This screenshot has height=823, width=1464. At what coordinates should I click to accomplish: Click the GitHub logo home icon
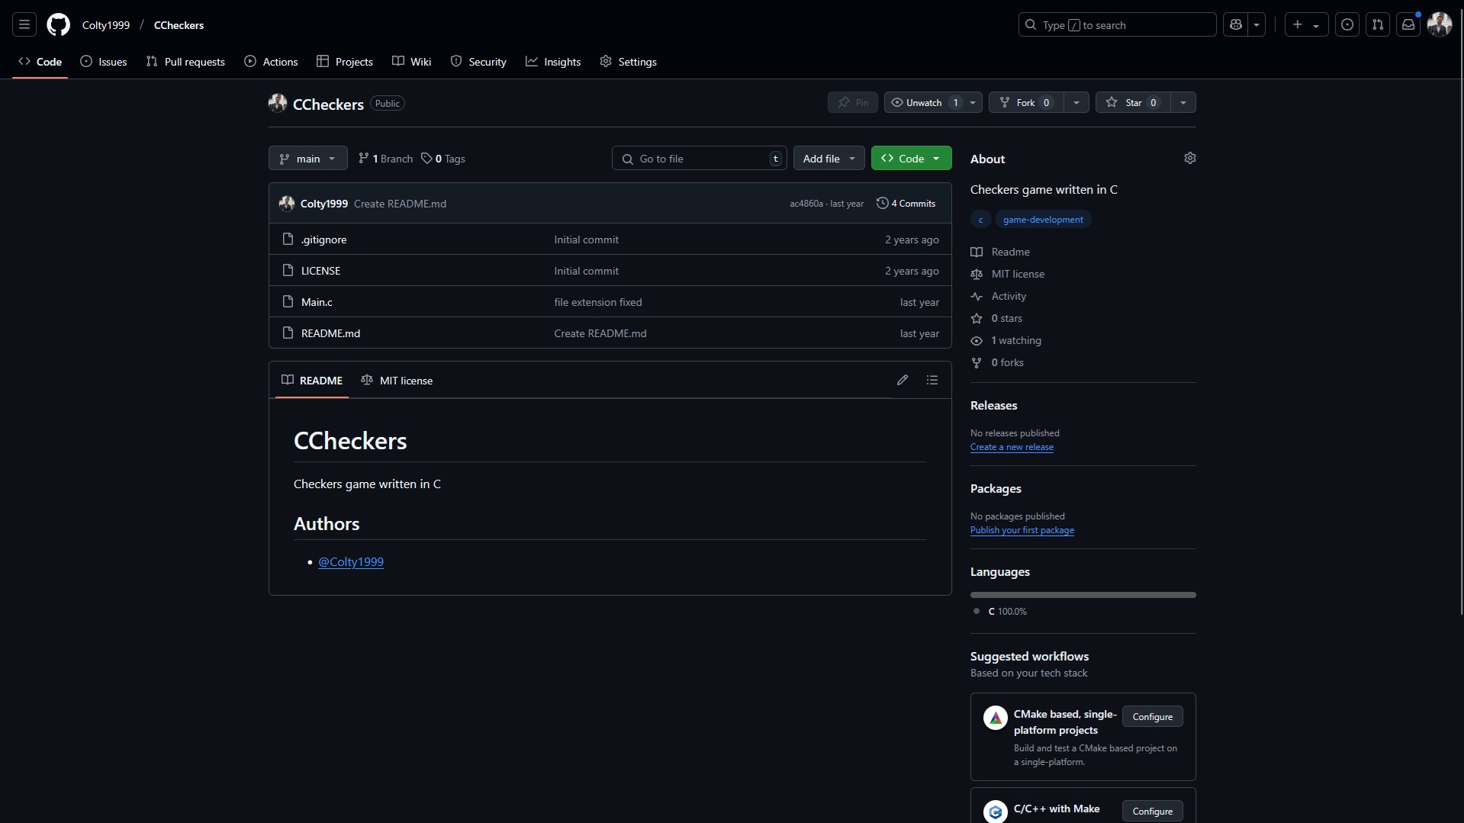coord(58,24)
